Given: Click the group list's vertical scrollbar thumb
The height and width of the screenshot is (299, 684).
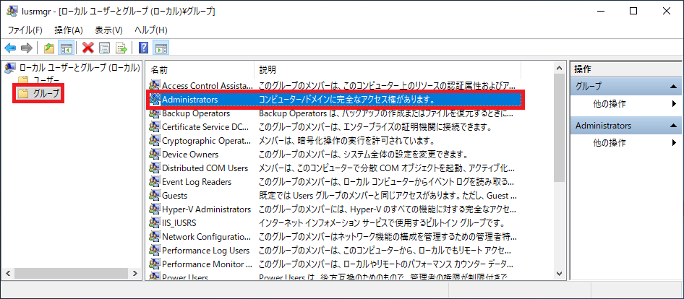Looking at the screenshot, I should coord(559,128).
